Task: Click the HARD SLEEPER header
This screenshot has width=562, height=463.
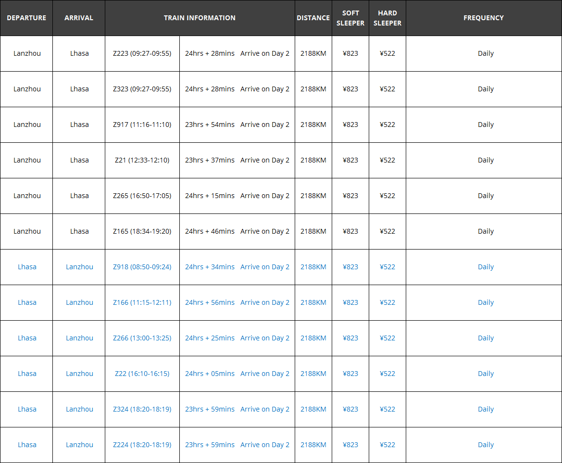Action: coord(387,18)
